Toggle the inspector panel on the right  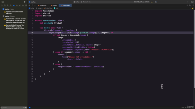click(192, 2)
